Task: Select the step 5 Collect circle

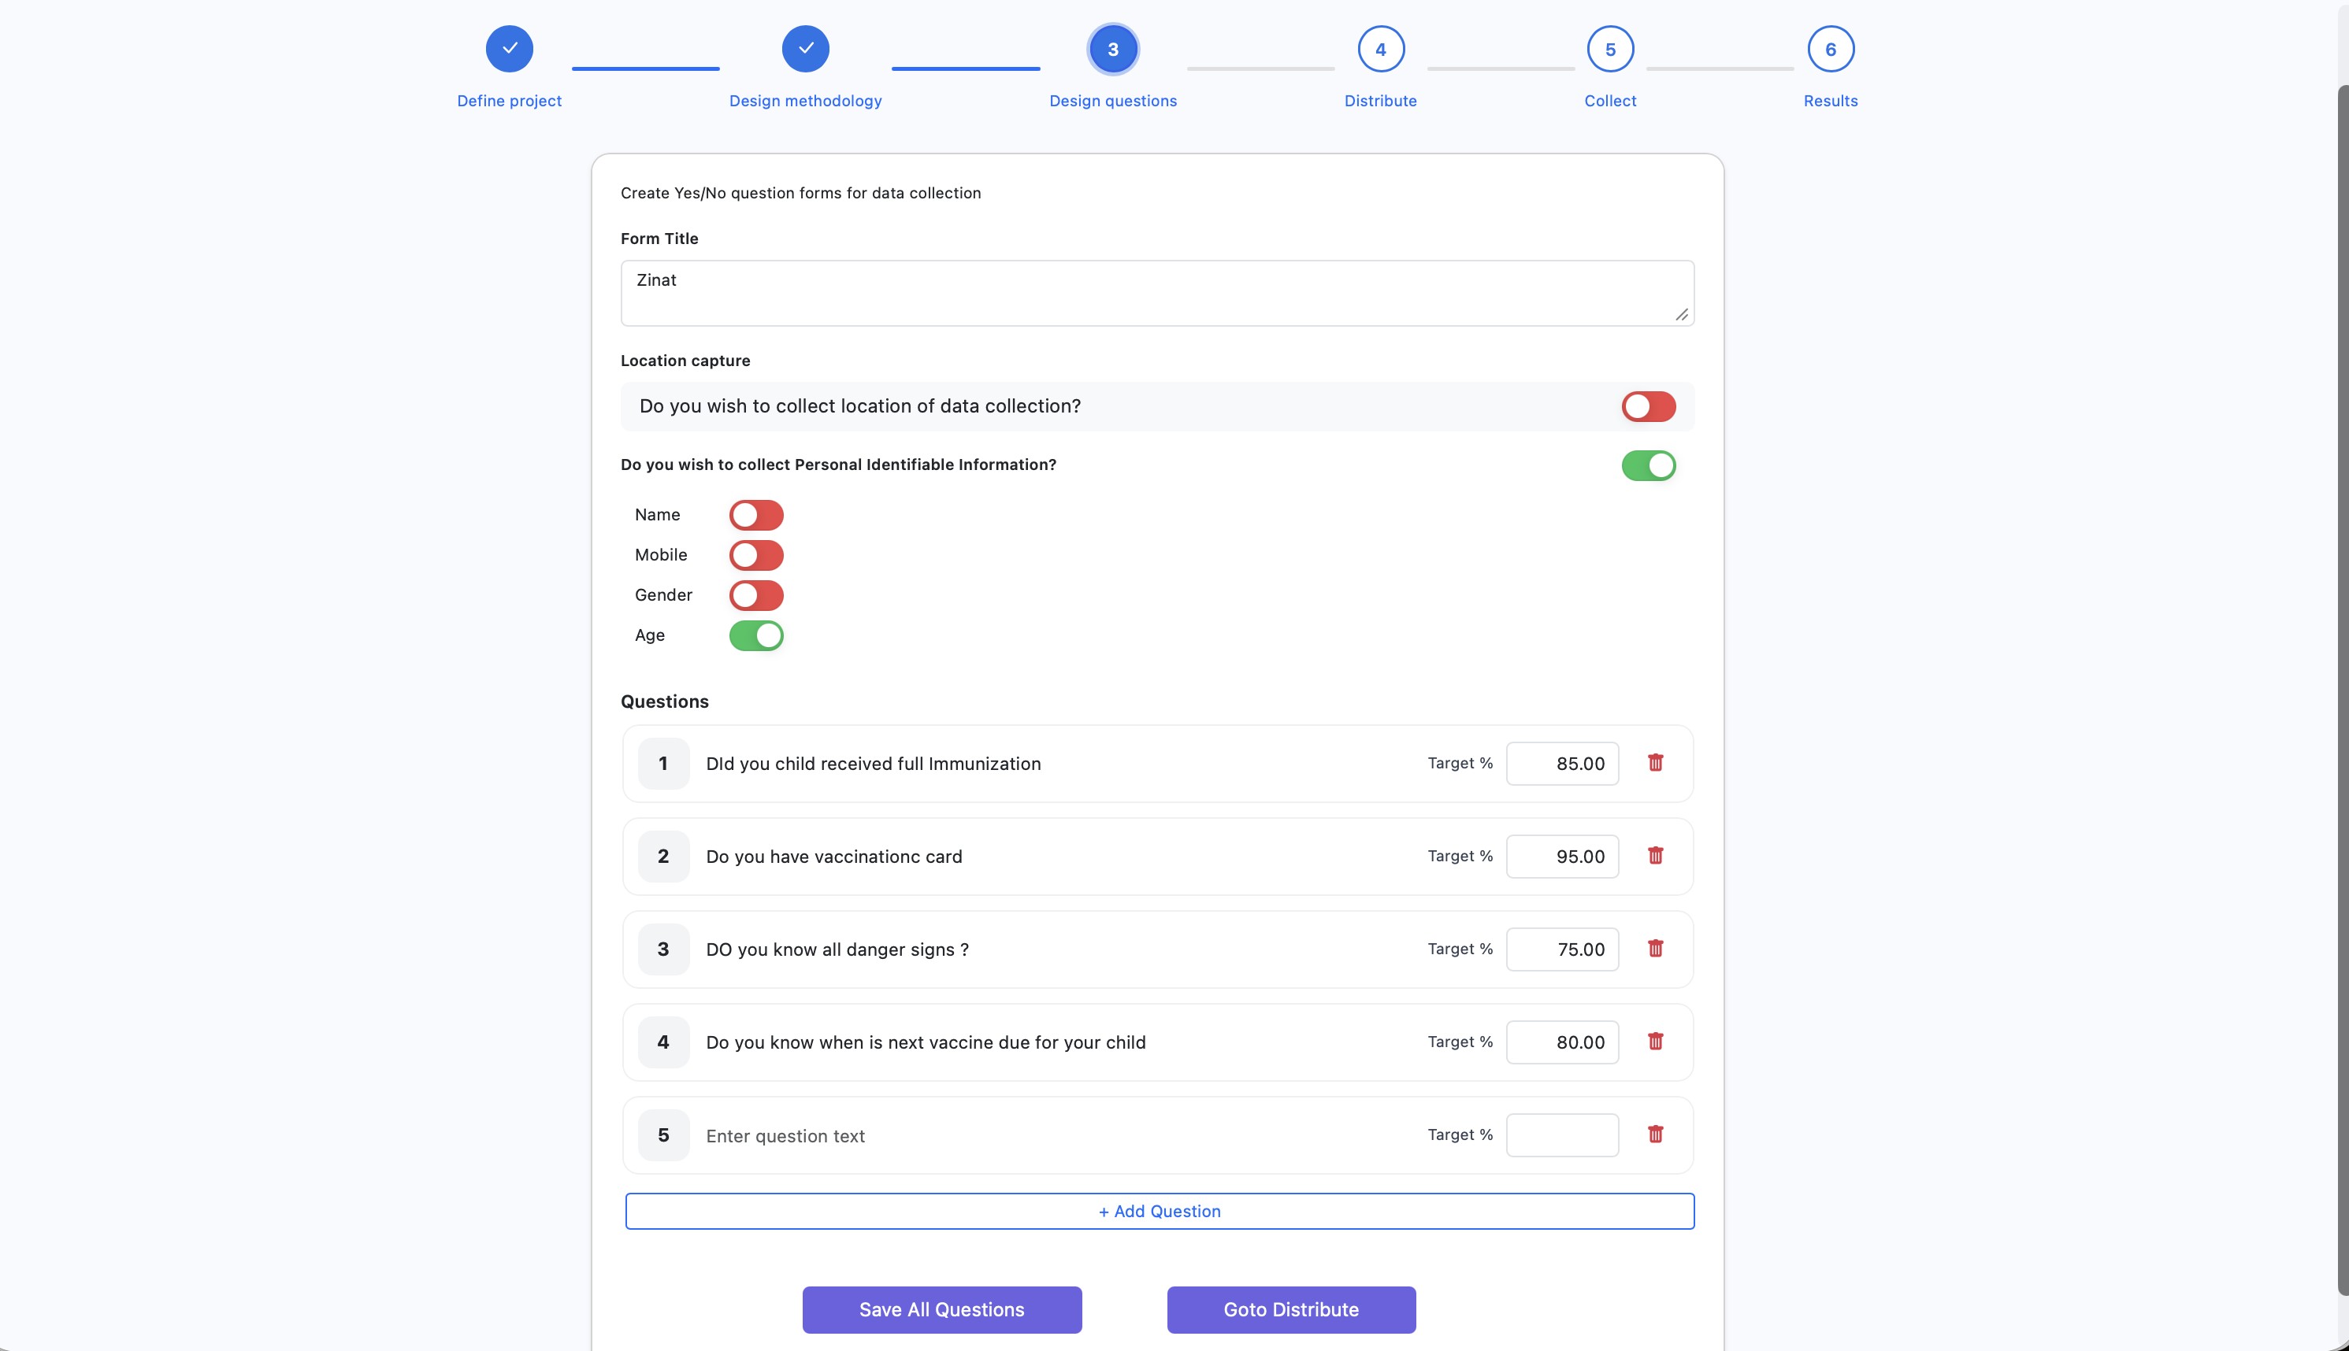Action: 1609,48
